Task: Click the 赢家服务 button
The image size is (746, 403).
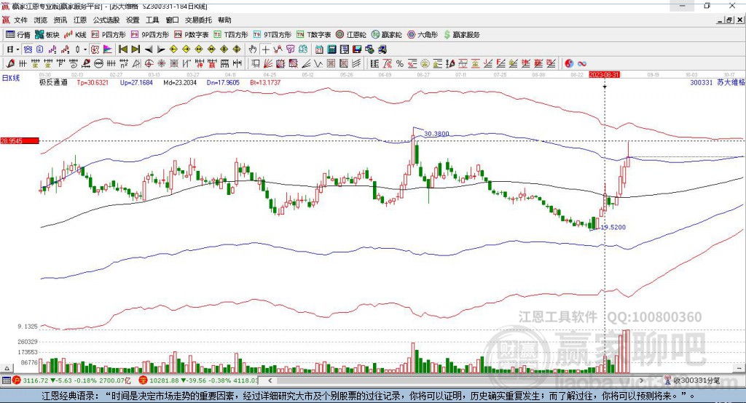Action: click(x=462, y=34)
